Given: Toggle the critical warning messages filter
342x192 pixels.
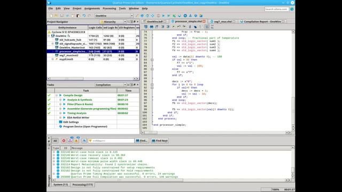Looking at the screenshot, I should pyautogui.click(x=70, y=141).
